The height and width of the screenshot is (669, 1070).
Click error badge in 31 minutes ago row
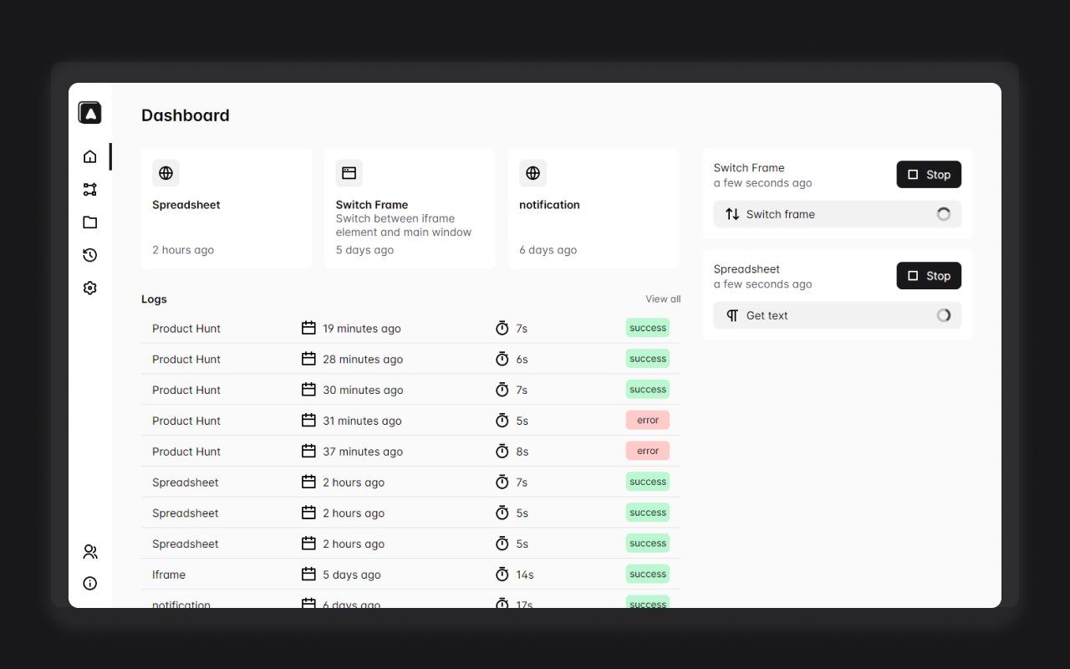(648, 420)
